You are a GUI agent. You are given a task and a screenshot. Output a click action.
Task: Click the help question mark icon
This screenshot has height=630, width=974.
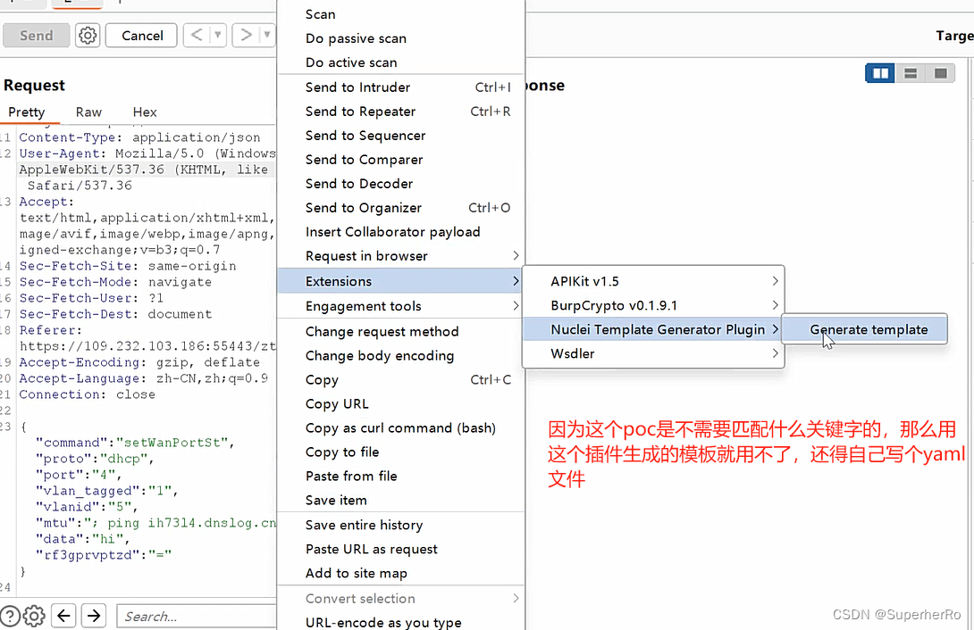pyautogui.click(x=9, y=616)
